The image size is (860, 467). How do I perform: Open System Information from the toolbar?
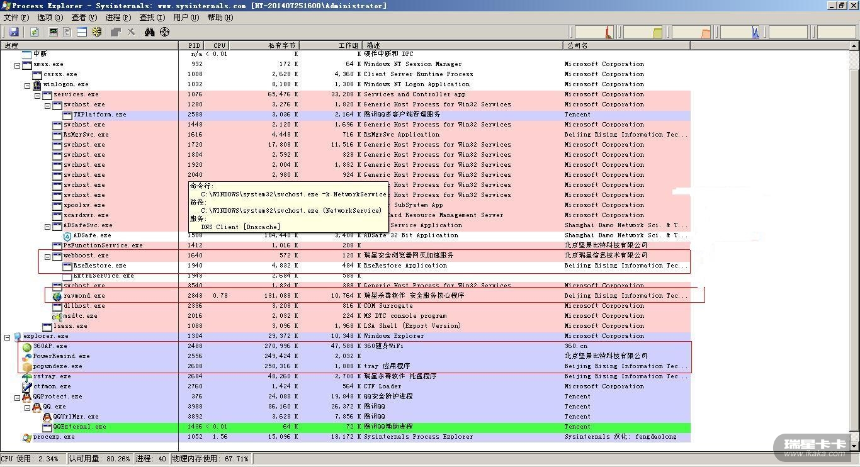pyautogui.click(x=54, y=32)
